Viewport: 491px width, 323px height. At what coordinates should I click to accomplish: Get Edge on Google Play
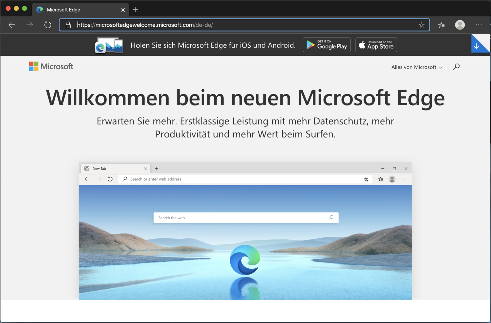pos(327,45)
